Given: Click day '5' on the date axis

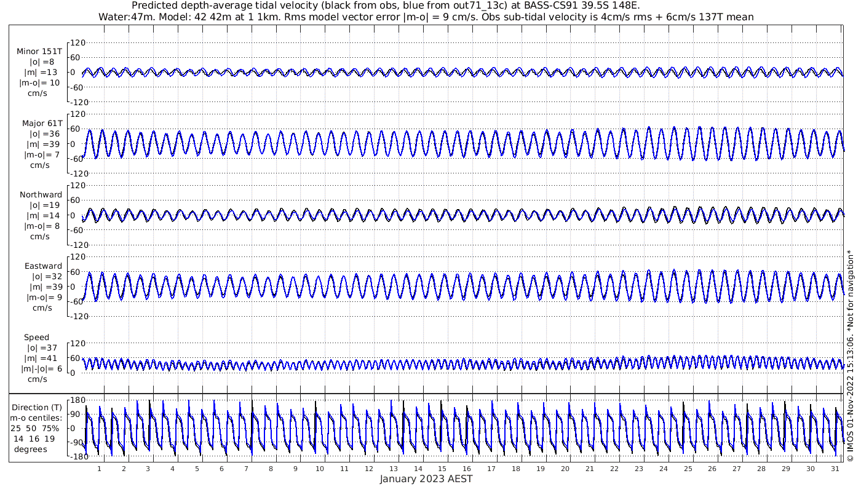Looking at the screenshot, I should (x=197, y=468).
